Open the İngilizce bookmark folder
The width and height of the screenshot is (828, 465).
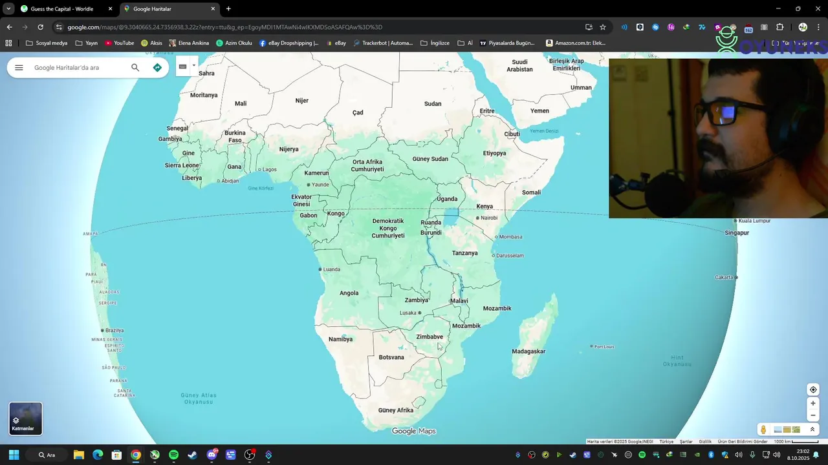point(435,43)
